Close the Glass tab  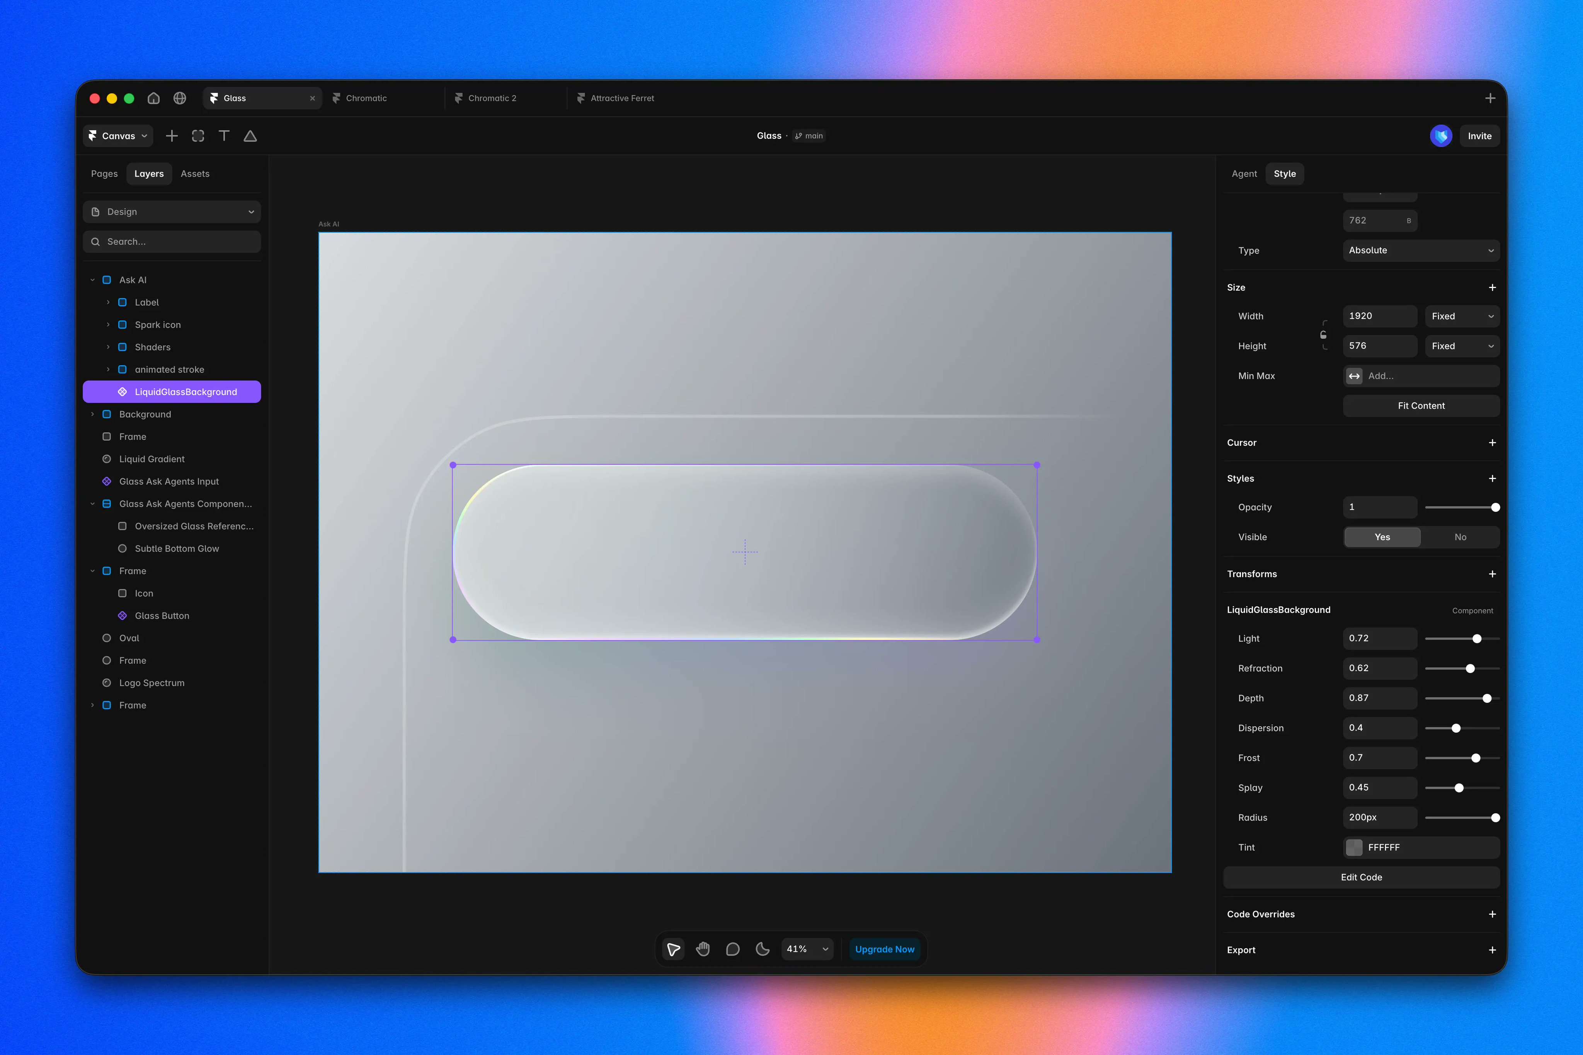click(x=312, y=98)
